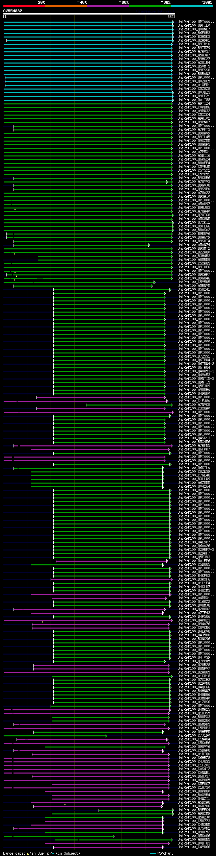Select the UniRef100_Q0WNL7 hit label
Viewport: 216px width, 856px height.
[x=194, y=29]
